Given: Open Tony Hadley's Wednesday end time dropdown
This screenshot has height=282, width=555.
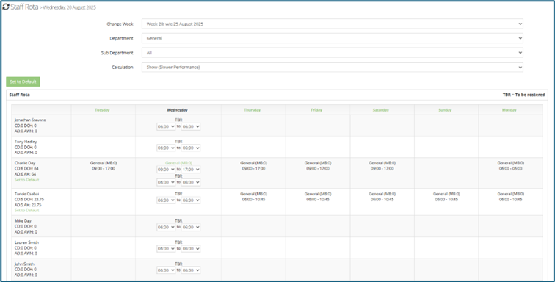Looking at the screenshot, I should tap(191, 148).
